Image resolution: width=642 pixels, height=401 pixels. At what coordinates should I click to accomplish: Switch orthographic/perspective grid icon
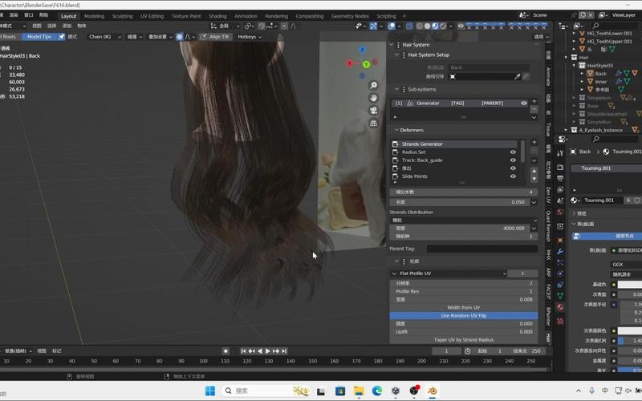373,124
